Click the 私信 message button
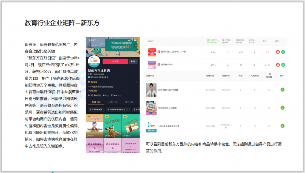Image resolution: width=305 pixels, height=173 pixels. pos(133,61)
